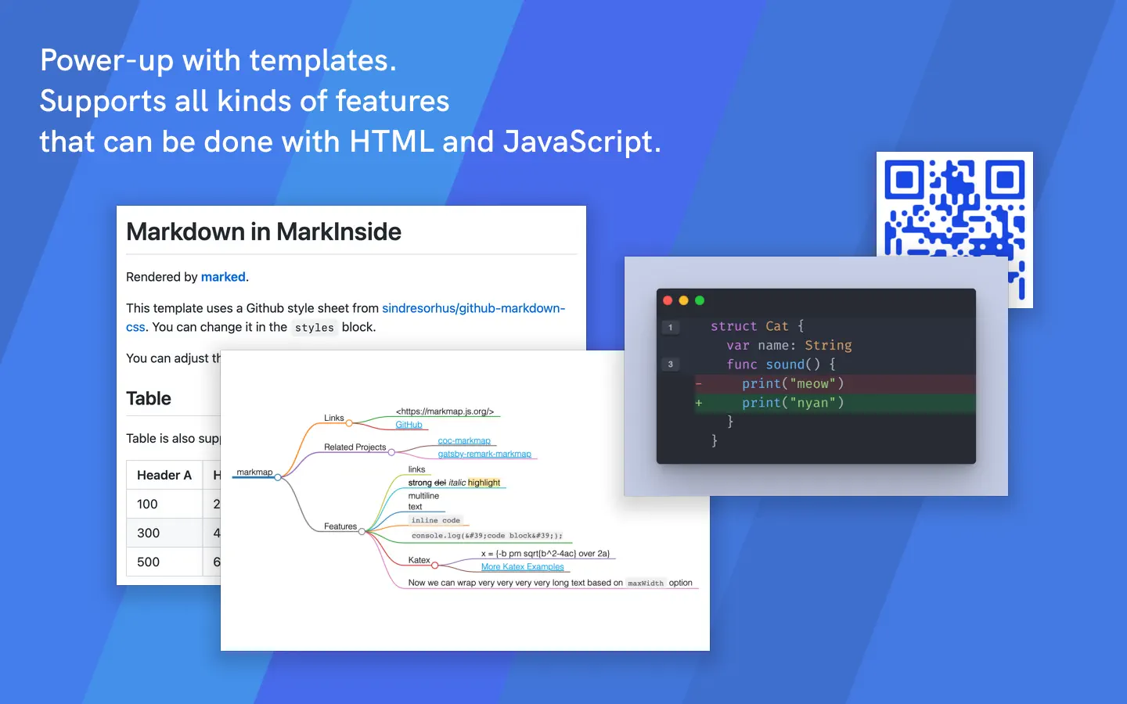The image size is (1127, 704).
Task: Click the removed line print("meow")
Action: (834, 384)
